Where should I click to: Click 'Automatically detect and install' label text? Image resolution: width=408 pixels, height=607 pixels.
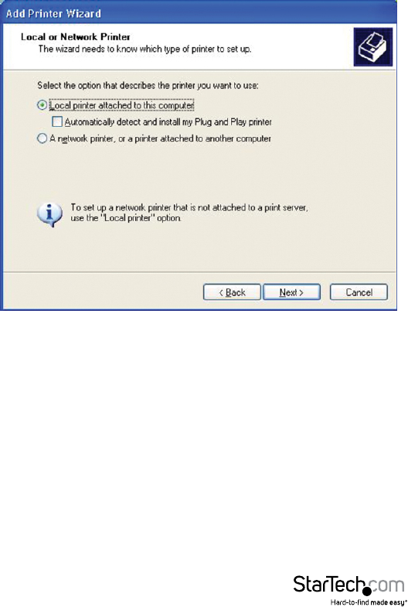point(168,122)
